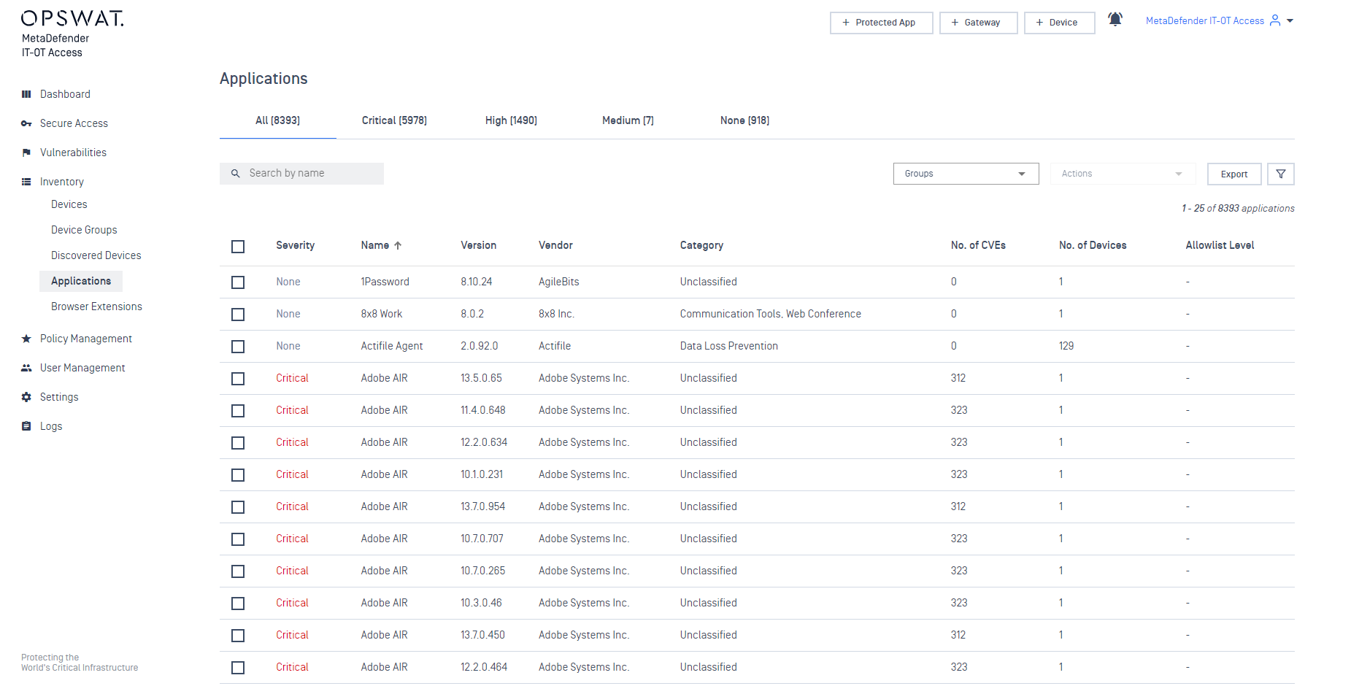Click the Vulnerabilities flag icon

[26, 153]
